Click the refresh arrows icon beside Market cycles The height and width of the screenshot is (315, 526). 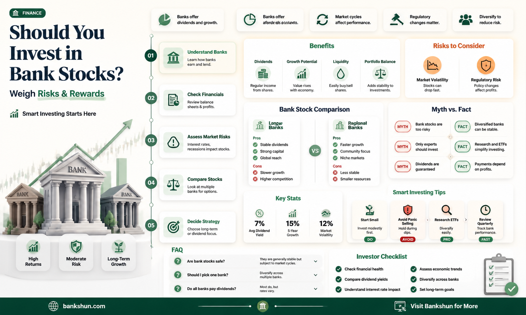coord(322,19)
